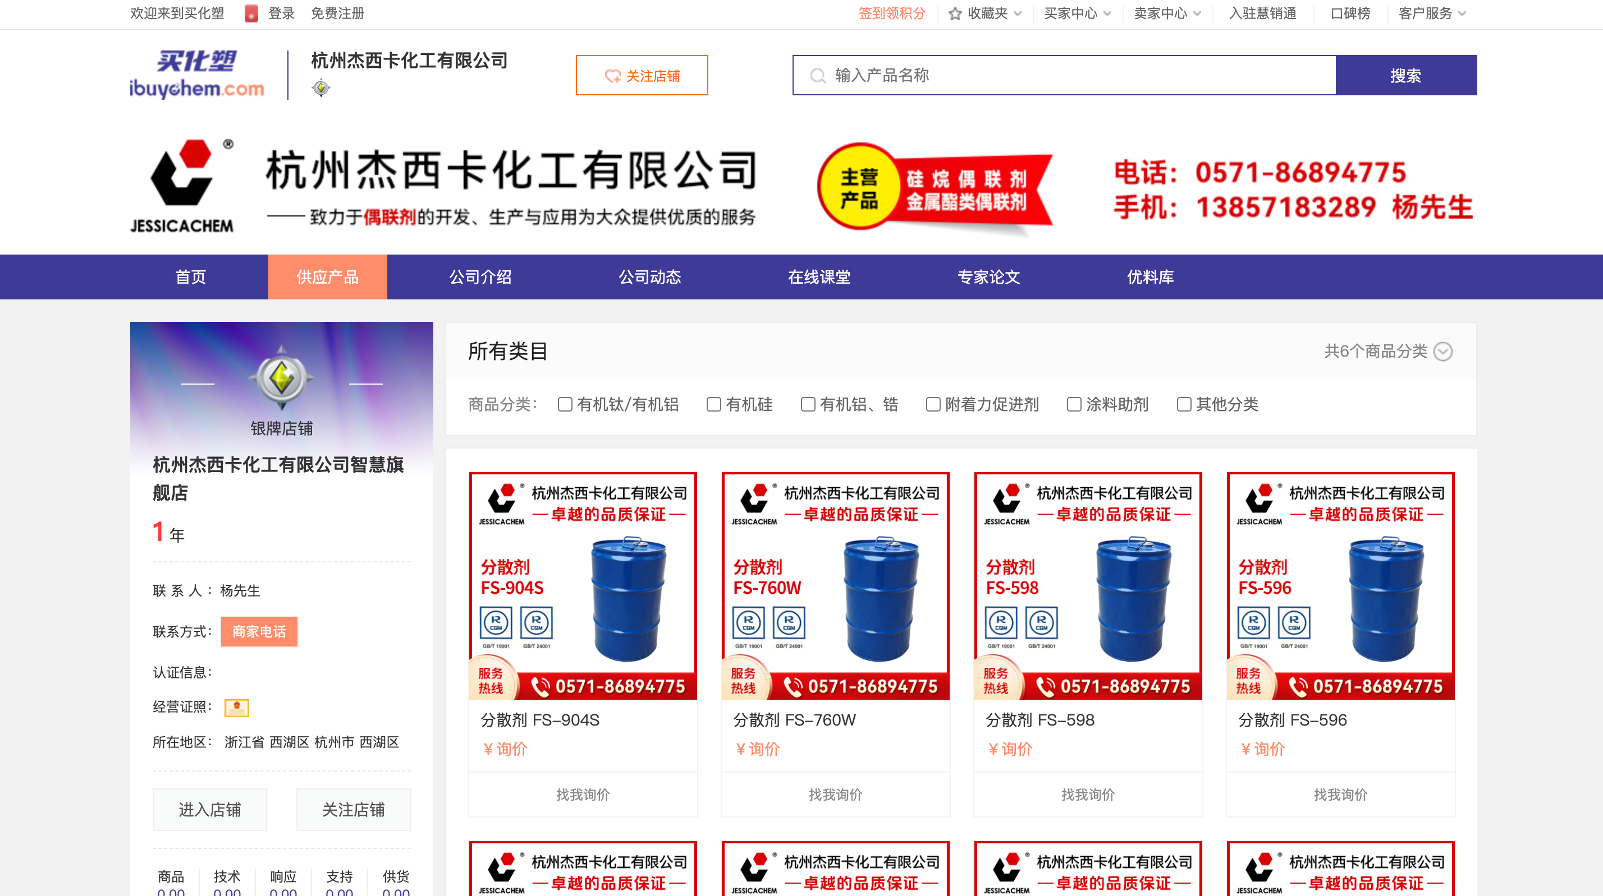This screenshot has height=896, width=1603.
Task: Click the 分散剂 FS-760W title link
Action: 794,720
